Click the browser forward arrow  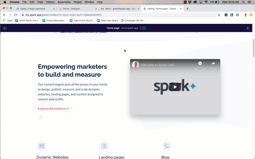10,15
